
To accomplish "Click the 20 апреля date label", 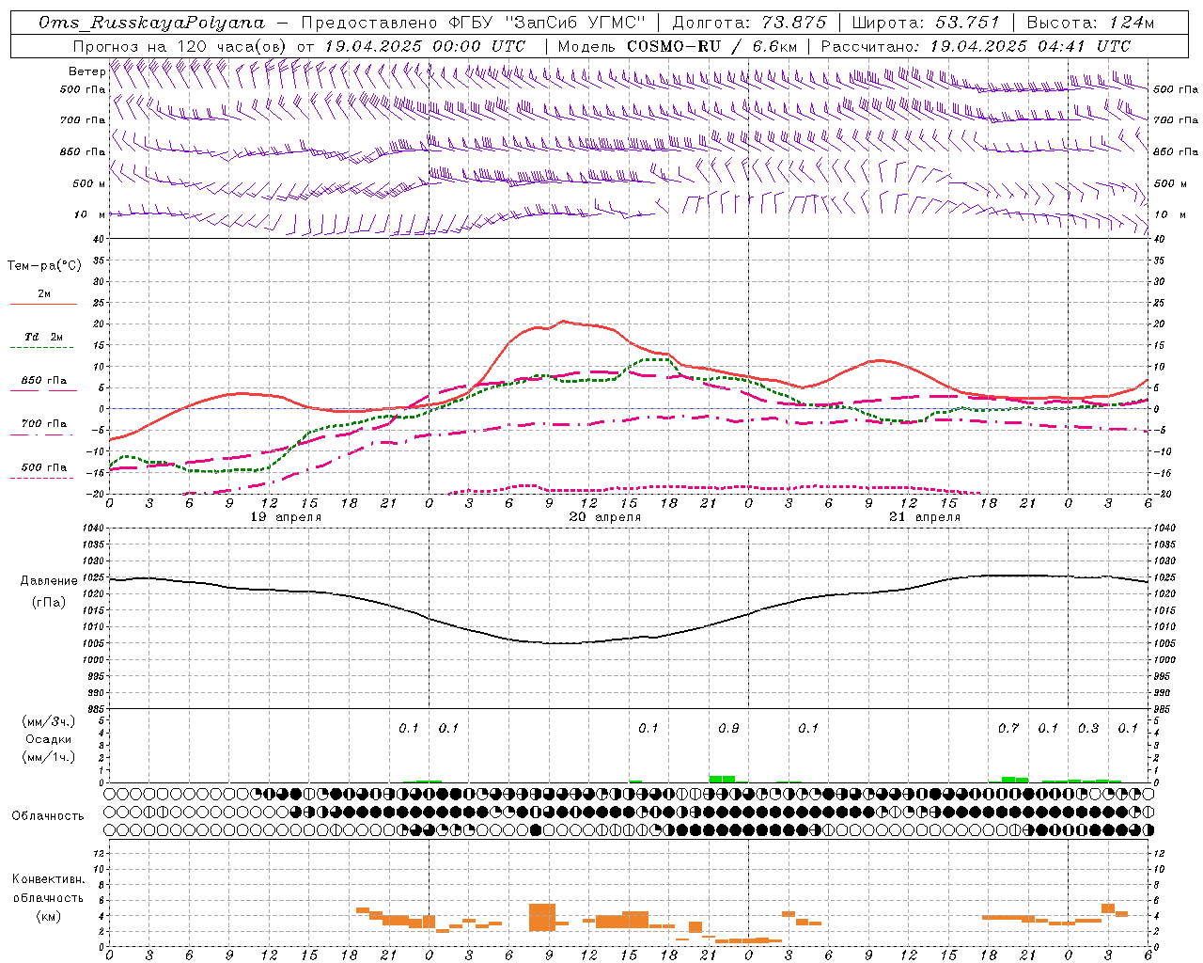I will point(605,517).
